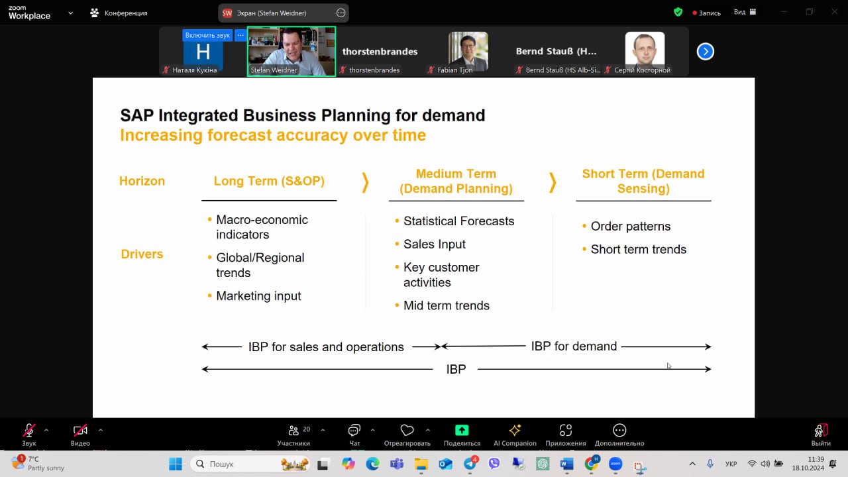
Task: Turn on the camera with Видео button
Action: (80, 434)
